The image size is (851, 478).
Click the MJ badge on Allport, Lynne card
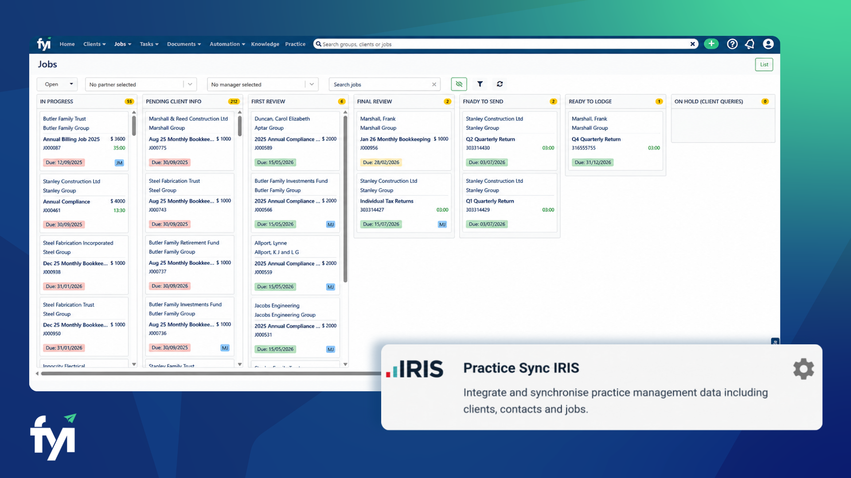point(331,287)
